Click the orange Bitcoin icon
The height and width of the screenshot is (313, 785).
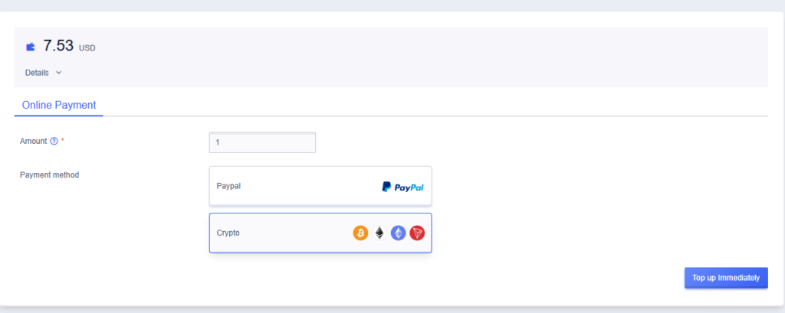tap(360, 233)
